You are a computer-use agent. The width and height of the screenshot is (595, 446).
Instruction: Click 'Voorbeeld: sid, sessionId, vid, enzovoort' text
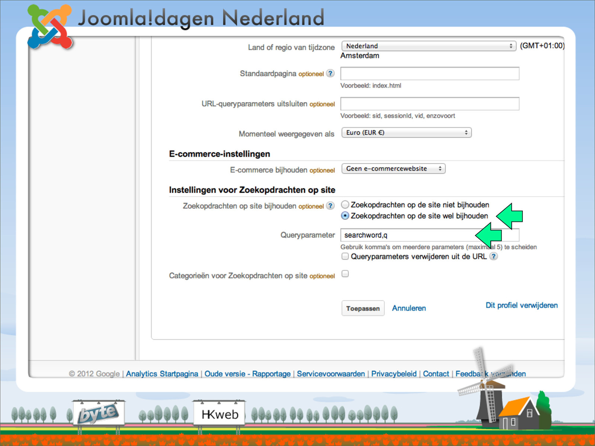pyautogui.click(x=398, y=116)
